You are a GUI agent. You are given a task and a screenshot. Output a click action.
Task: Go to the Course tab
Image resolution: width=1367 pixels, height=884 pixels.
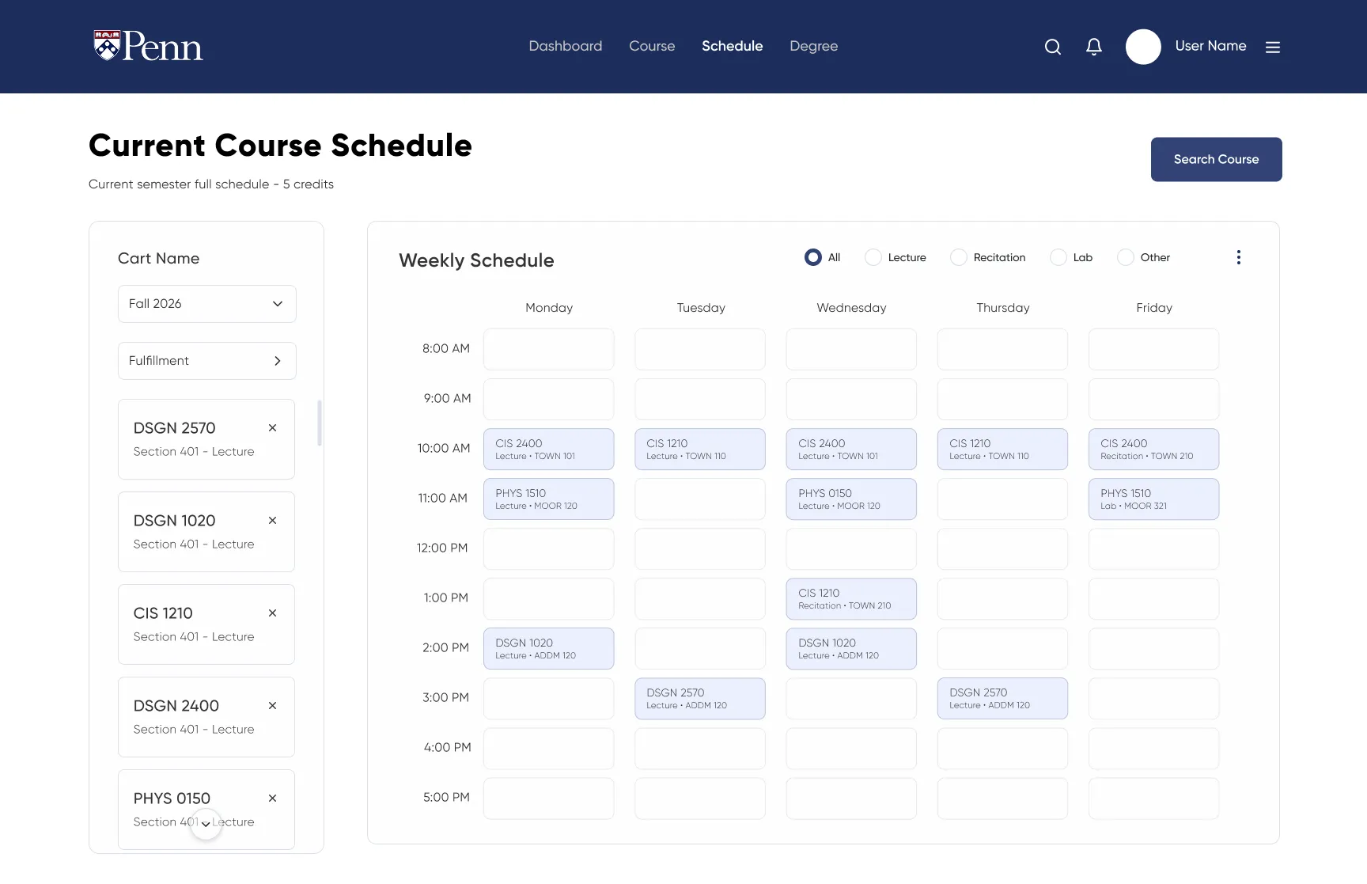pyautogui.click(x=652, y=46)
